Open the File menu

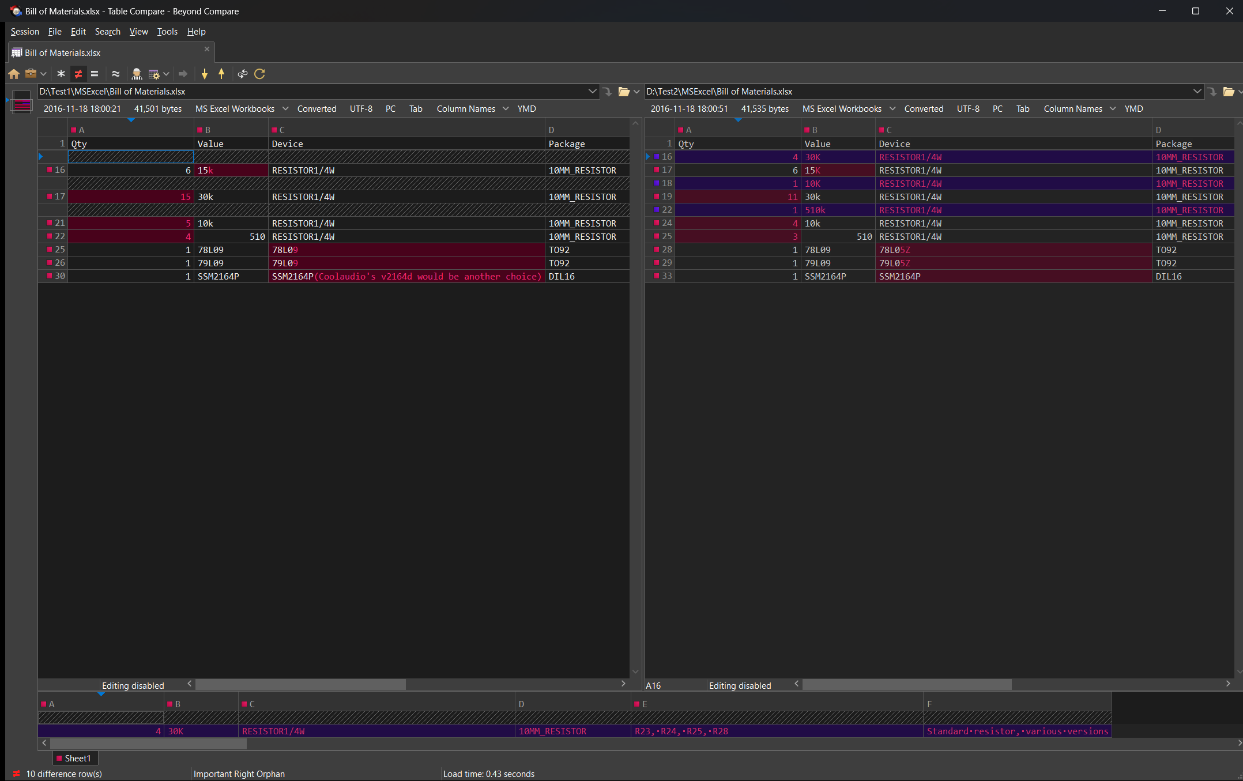55,32
